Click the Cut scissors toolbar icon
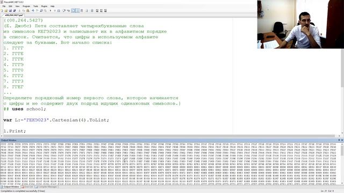Image resolution: width=344 pixels, height=193 pixels. (x=19, y=11)
